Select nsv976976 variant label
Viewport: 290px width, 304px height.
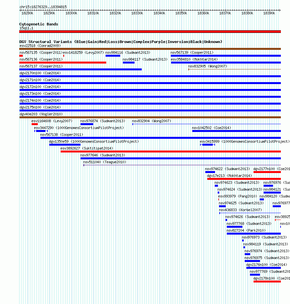pos(277,183)
